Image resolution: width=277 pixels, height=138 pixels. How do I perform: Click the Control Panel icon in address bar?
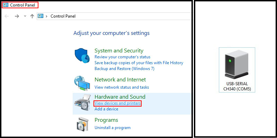41,16
